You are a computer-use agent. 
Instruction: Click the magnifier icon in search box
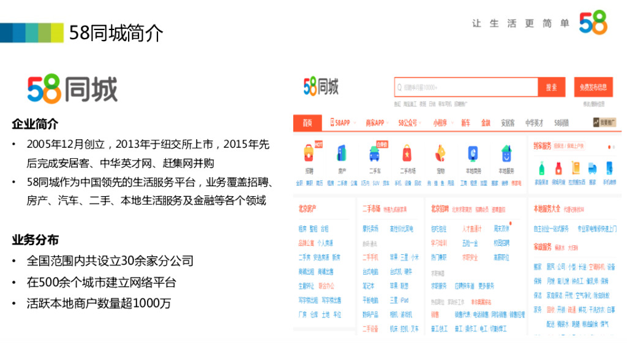pos(399,87)
